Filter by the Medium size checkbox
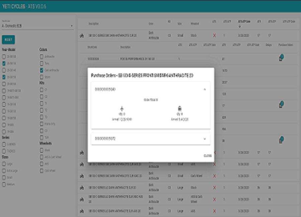 coord(4,184)
